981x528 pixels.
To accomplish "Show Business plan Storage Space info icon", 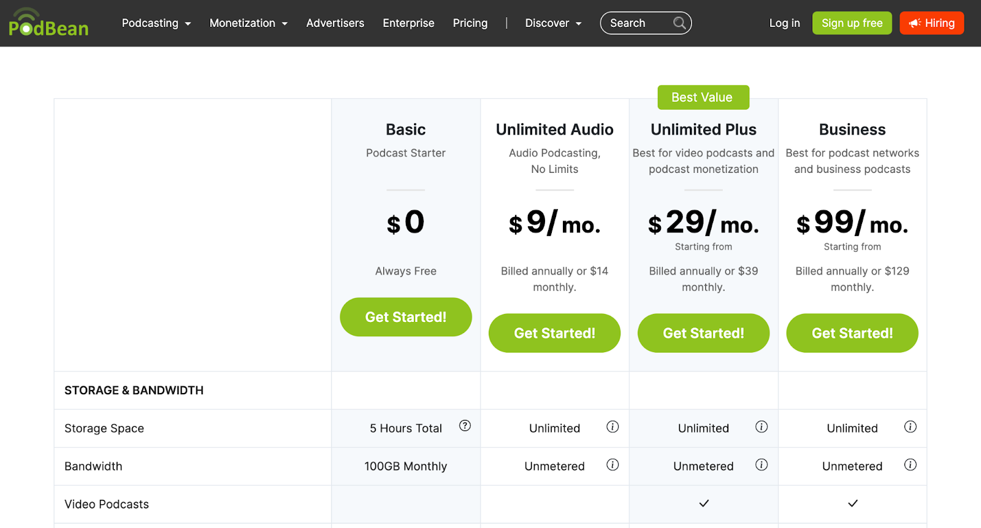I will click(910, 427).
